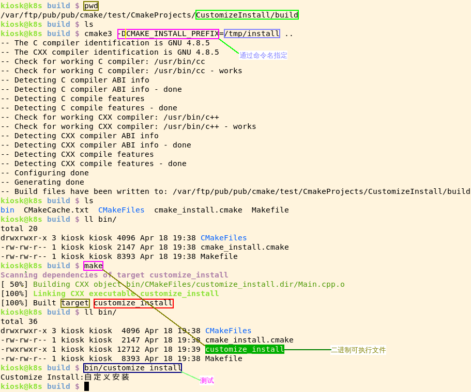Click the CMakeCache.txt file name
The height and width of the screenshot is (392, 471).
pos(56,210)
